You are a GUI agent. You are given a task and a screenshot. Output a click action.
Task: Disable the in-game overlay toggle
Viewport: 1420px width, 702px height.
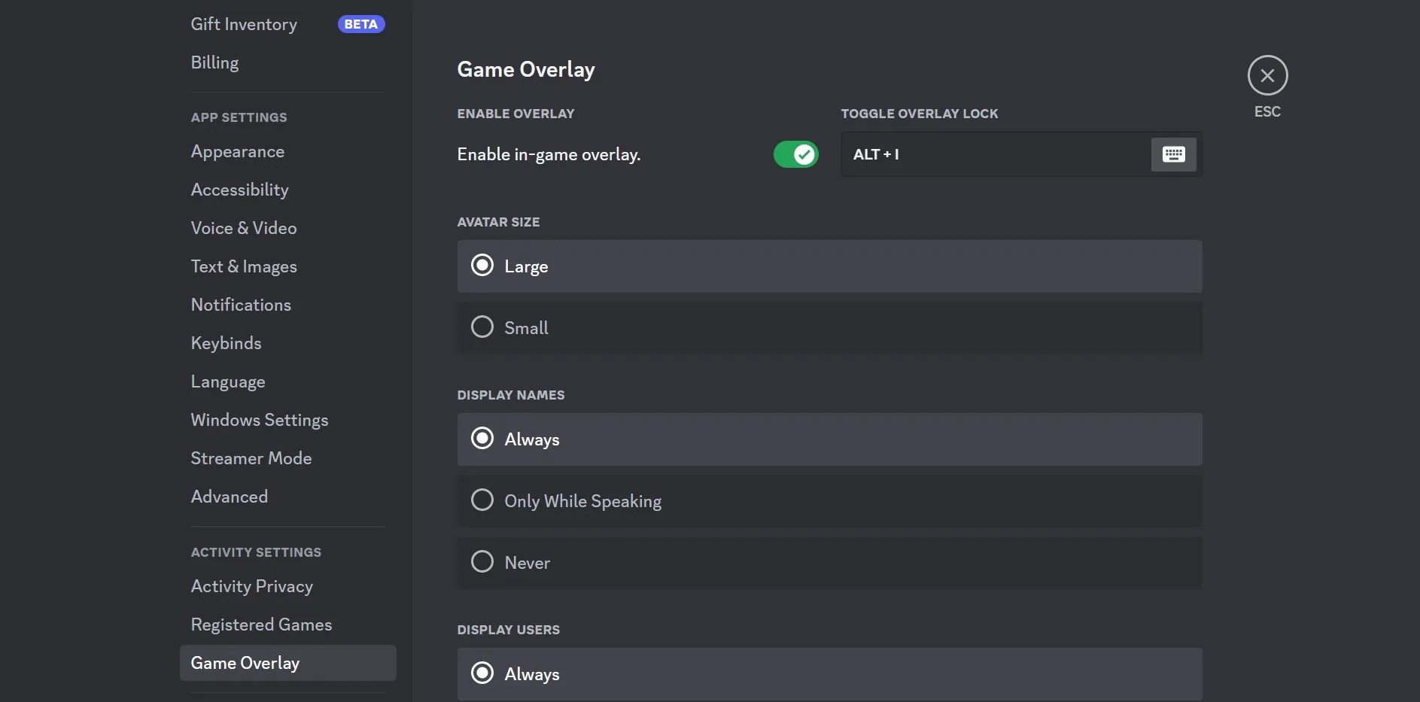tap(796, 154)
